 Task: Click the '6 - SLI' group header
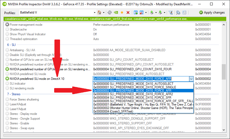click(11, 45)
